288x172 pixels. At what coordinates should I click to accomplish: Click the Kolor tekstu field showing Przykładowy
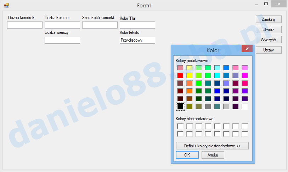point(137,40)
